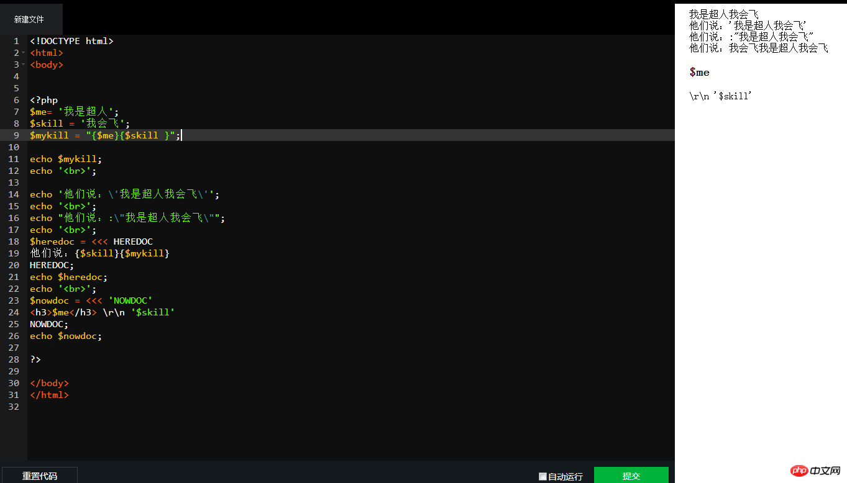Click the 他们说：{$skill}{$mykill} heredoc line
Screen dimensions: 847x483
[x=99, y=253]
